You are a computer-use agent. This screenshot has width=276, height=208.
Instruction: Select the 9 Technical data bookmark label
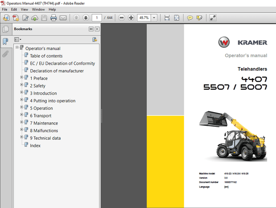coord(45,138)
